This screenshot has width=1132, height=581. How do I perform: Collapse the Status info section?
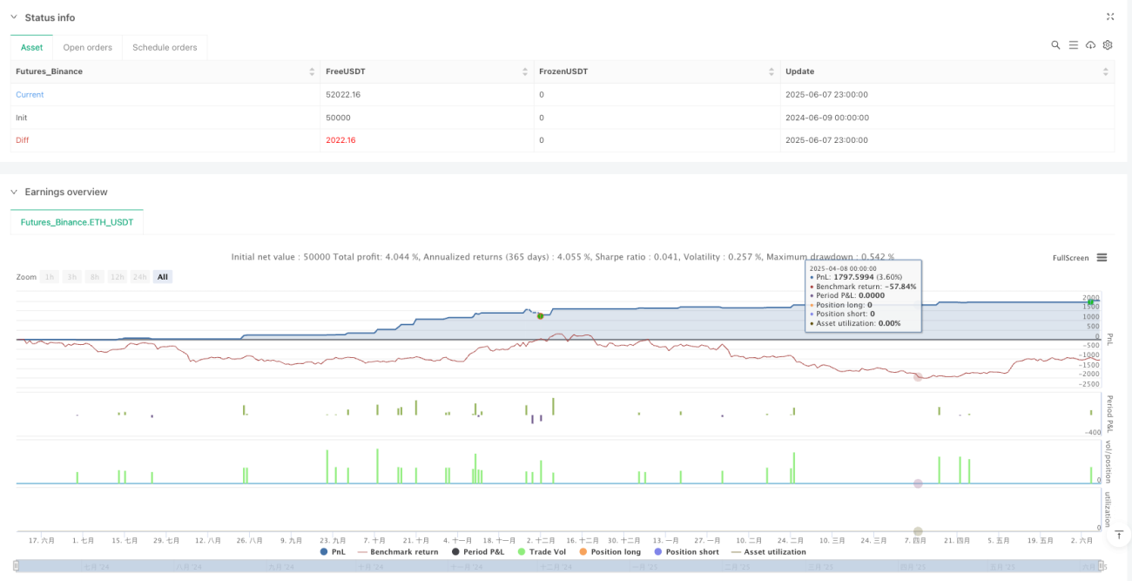point(13,17)
